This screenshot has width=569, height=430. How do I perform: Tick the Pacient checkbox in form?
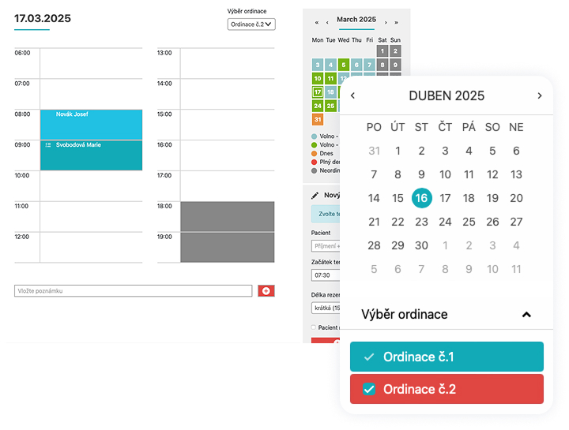(x=313, y=327)
